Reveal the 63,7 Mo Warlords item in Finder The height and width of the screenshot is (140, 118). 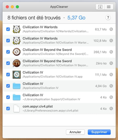click(111, 29)
